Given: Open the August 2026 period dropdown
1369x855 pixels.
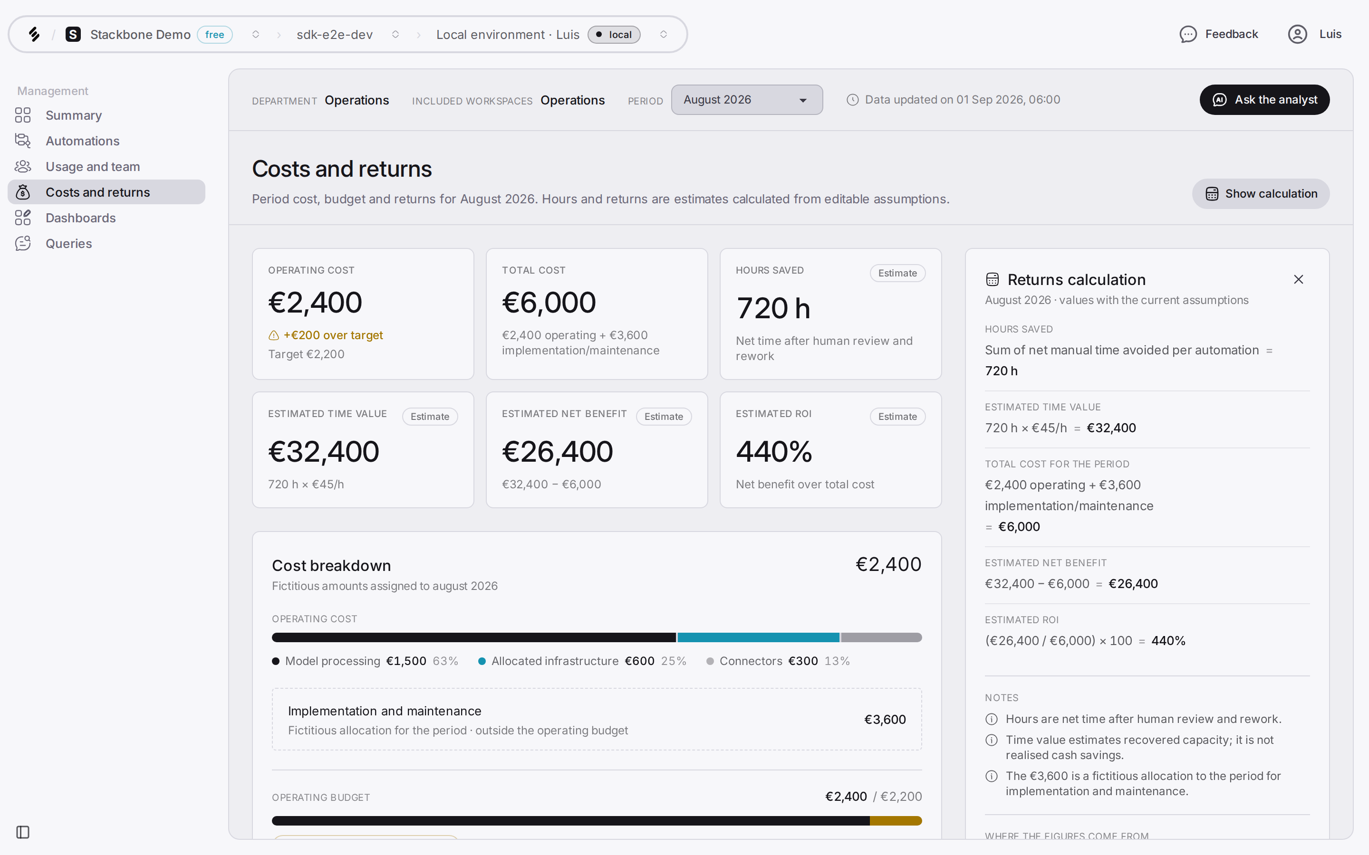Looking at the screenshot, I should click(x=747, y=100).
